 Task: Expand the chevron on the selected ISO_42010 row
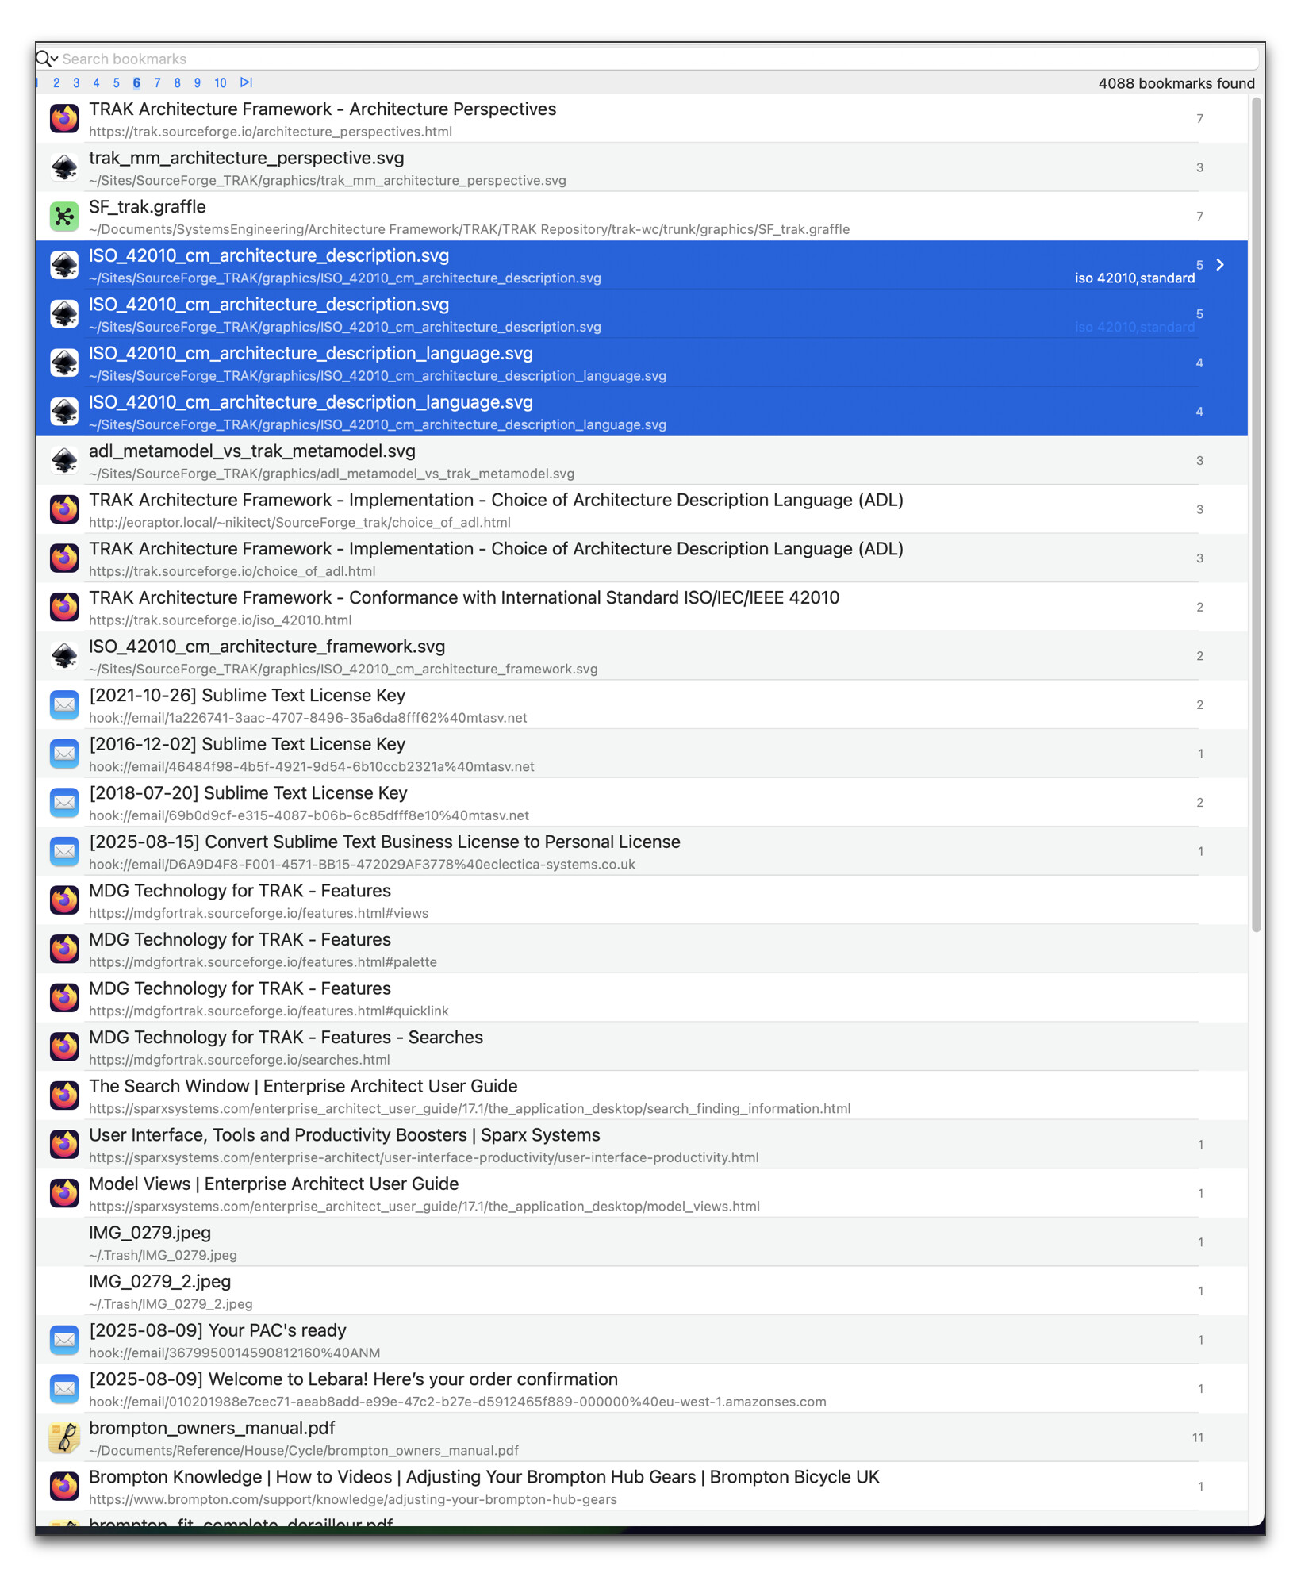coord(1220,265)
